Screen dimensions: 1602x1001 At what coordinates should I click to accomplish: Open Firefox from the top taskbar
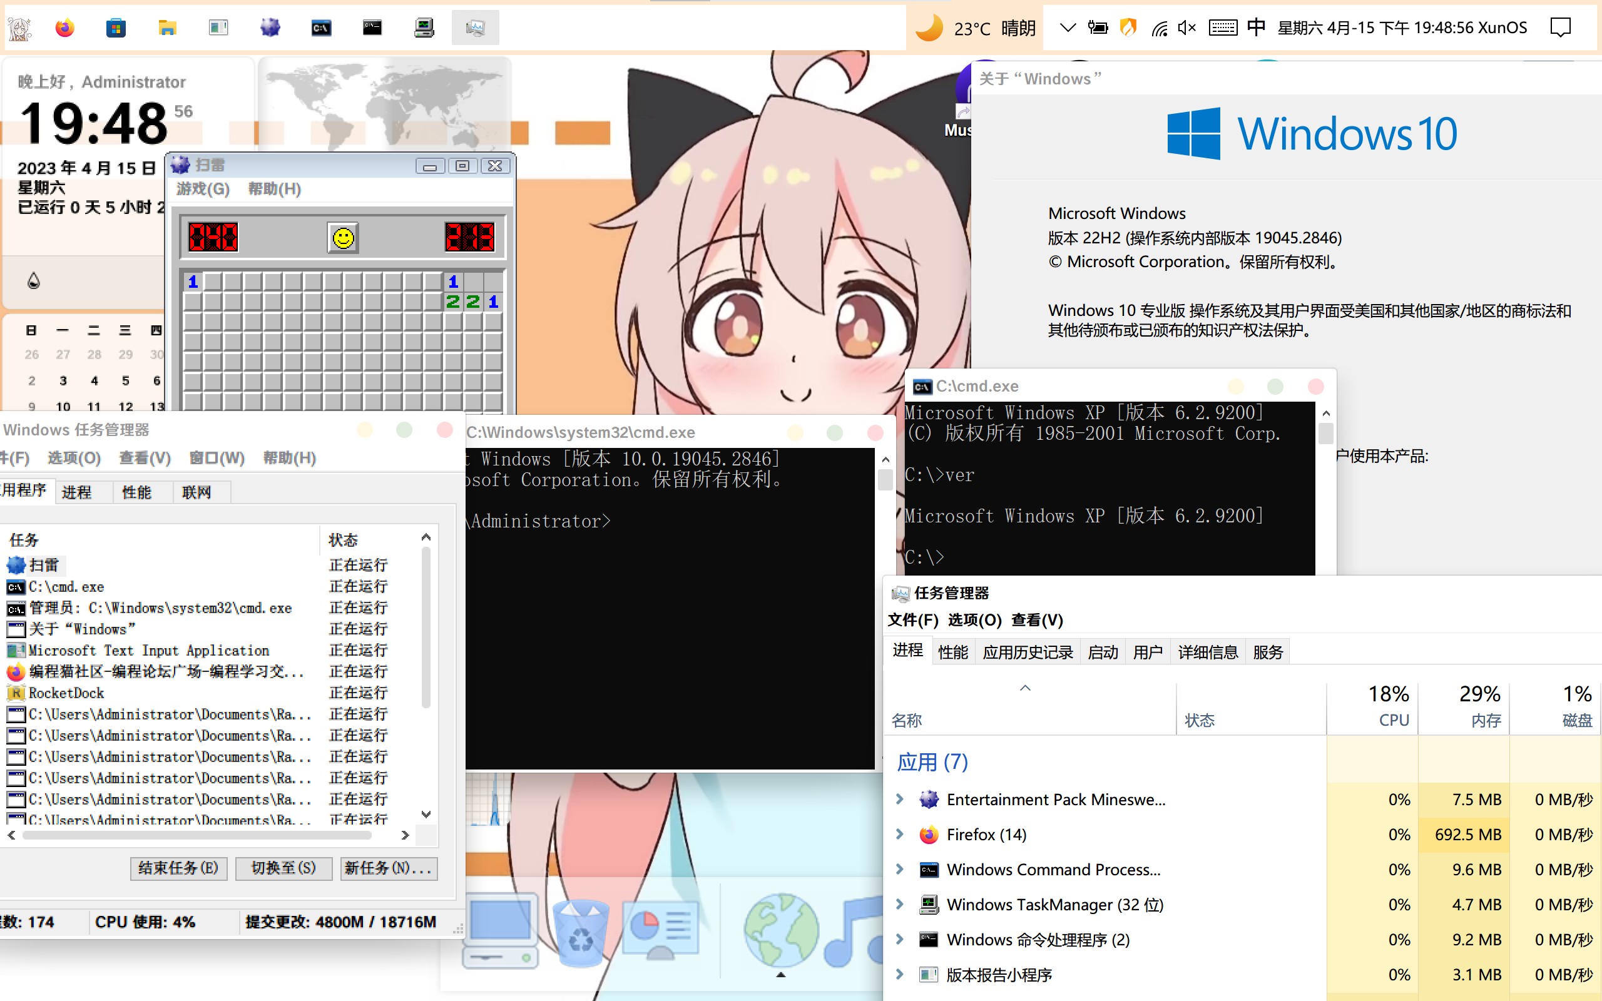(65, 28)
